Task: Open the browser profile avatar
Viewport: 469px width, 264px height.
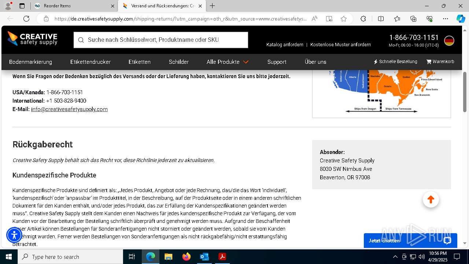Action: (8, 6)
